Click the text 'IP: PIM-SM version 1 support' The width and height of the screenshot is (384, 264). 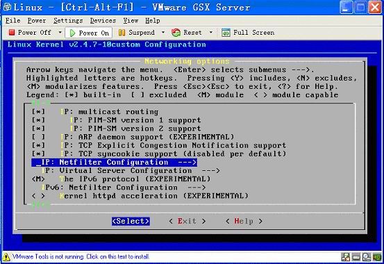point(135,120)
